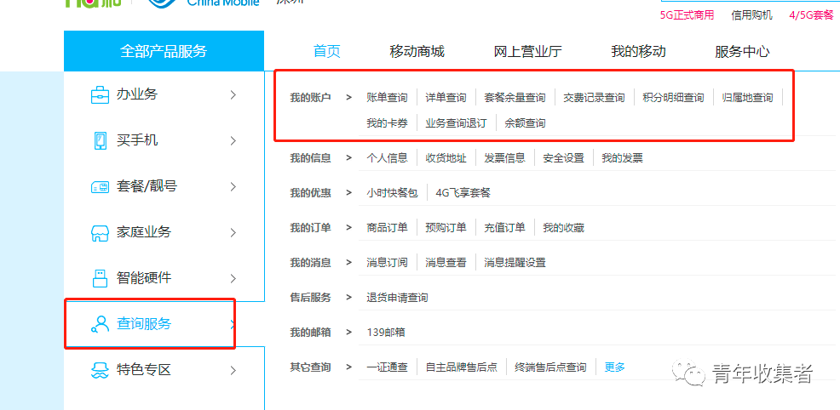This screenshot has width=840, height=410.
Task: Expand the 特色专区 chevron arrow
Action: tap(233, 370)
